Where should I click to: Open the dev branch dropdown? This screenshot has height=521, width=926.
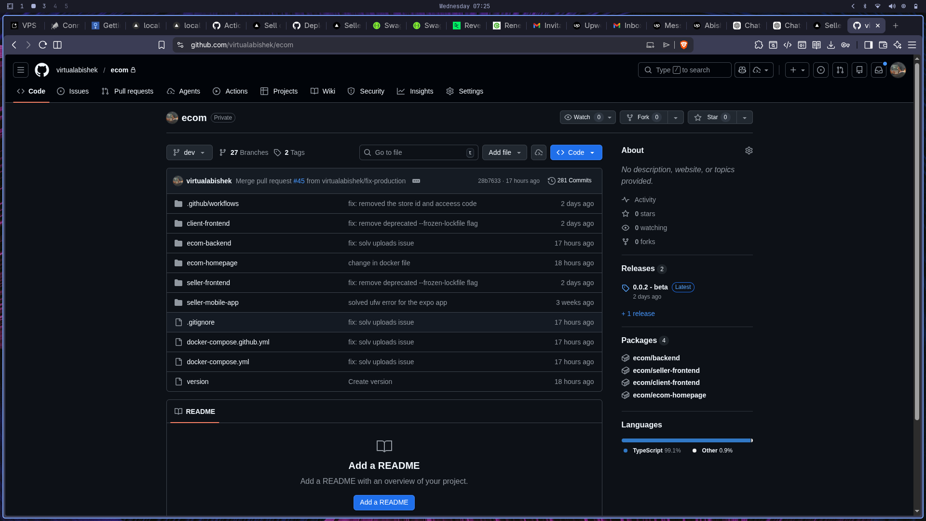point(189,152)
